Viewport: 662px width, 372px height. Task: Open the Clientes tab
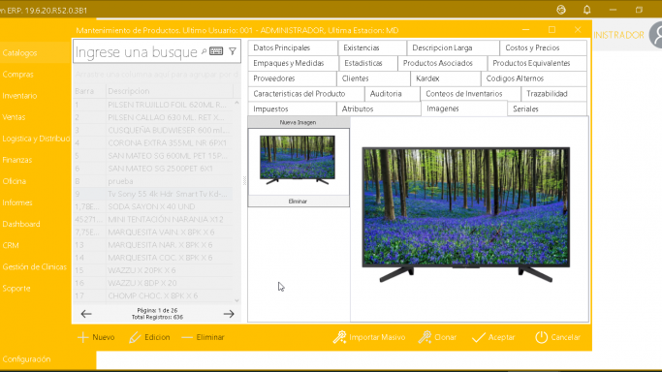coord(373,78)
